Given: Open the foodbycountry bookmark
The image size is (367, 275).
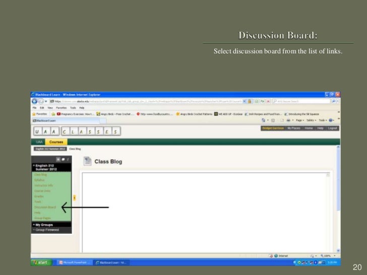Looking at the screenshot, I should click(x=155, y=114).
